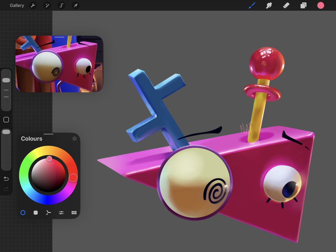
Task: Switch to the Palettes colour mode
Action: click(74, 212)
